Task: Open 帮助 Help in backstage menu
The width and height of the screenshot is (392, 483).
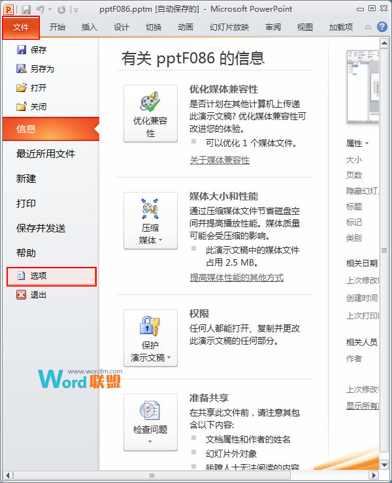Action: 26,253
